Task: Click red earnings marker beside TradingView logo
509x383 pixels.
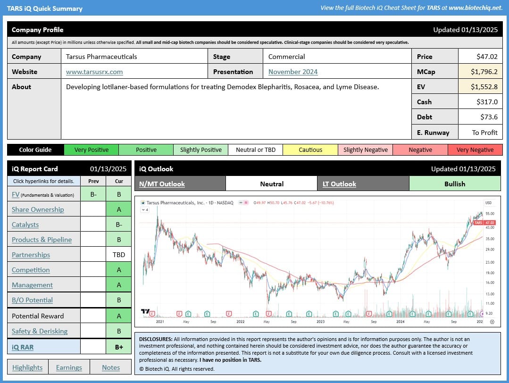Action: point(152,314)
